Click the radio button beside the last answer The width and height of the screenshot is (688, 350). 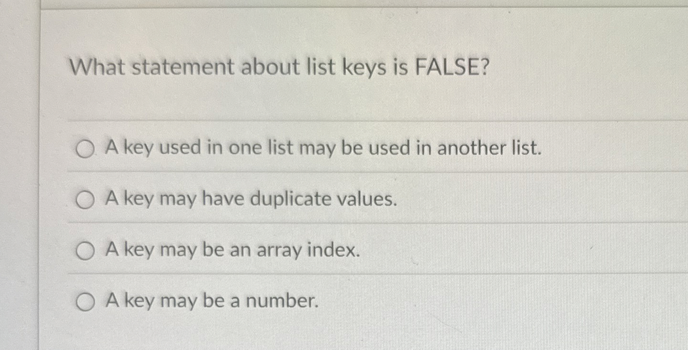pyautogui.click(x=85, y=300)
